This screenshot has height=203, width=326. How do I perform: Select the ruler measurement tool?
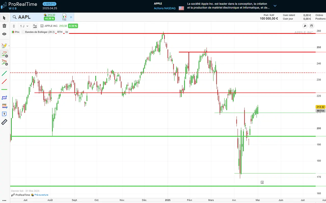coord(4,122)
